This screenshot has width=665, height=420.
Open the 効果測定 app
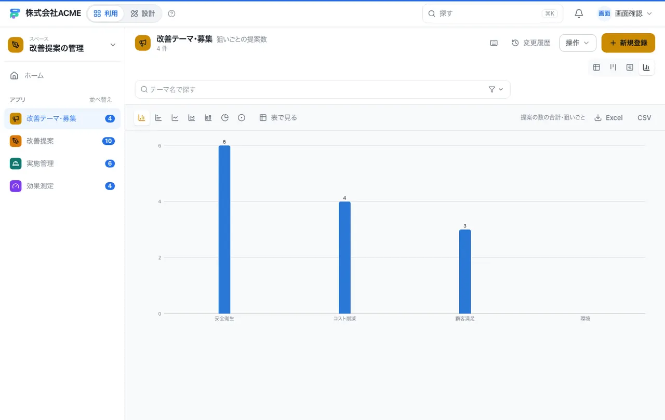[x=62, y=186]
